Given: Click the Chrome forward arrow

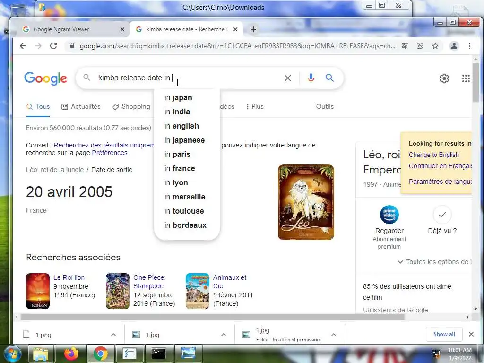Looking at the screenshot, I should tap(38, 46).
